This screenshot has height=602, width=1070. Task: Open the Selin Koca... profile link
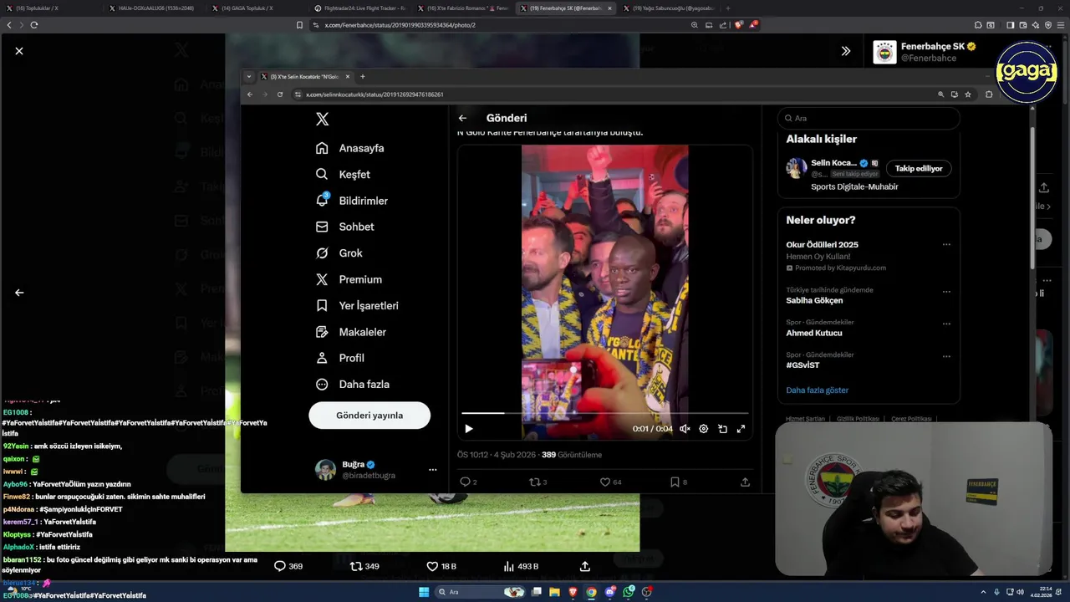click(x=833, y=163)
